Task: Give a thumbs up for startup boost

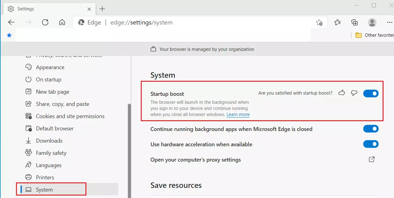Action: [342, 93]
